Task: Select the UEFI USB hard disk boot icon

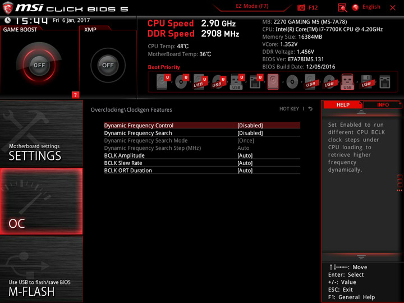Action: pos(200,82)
